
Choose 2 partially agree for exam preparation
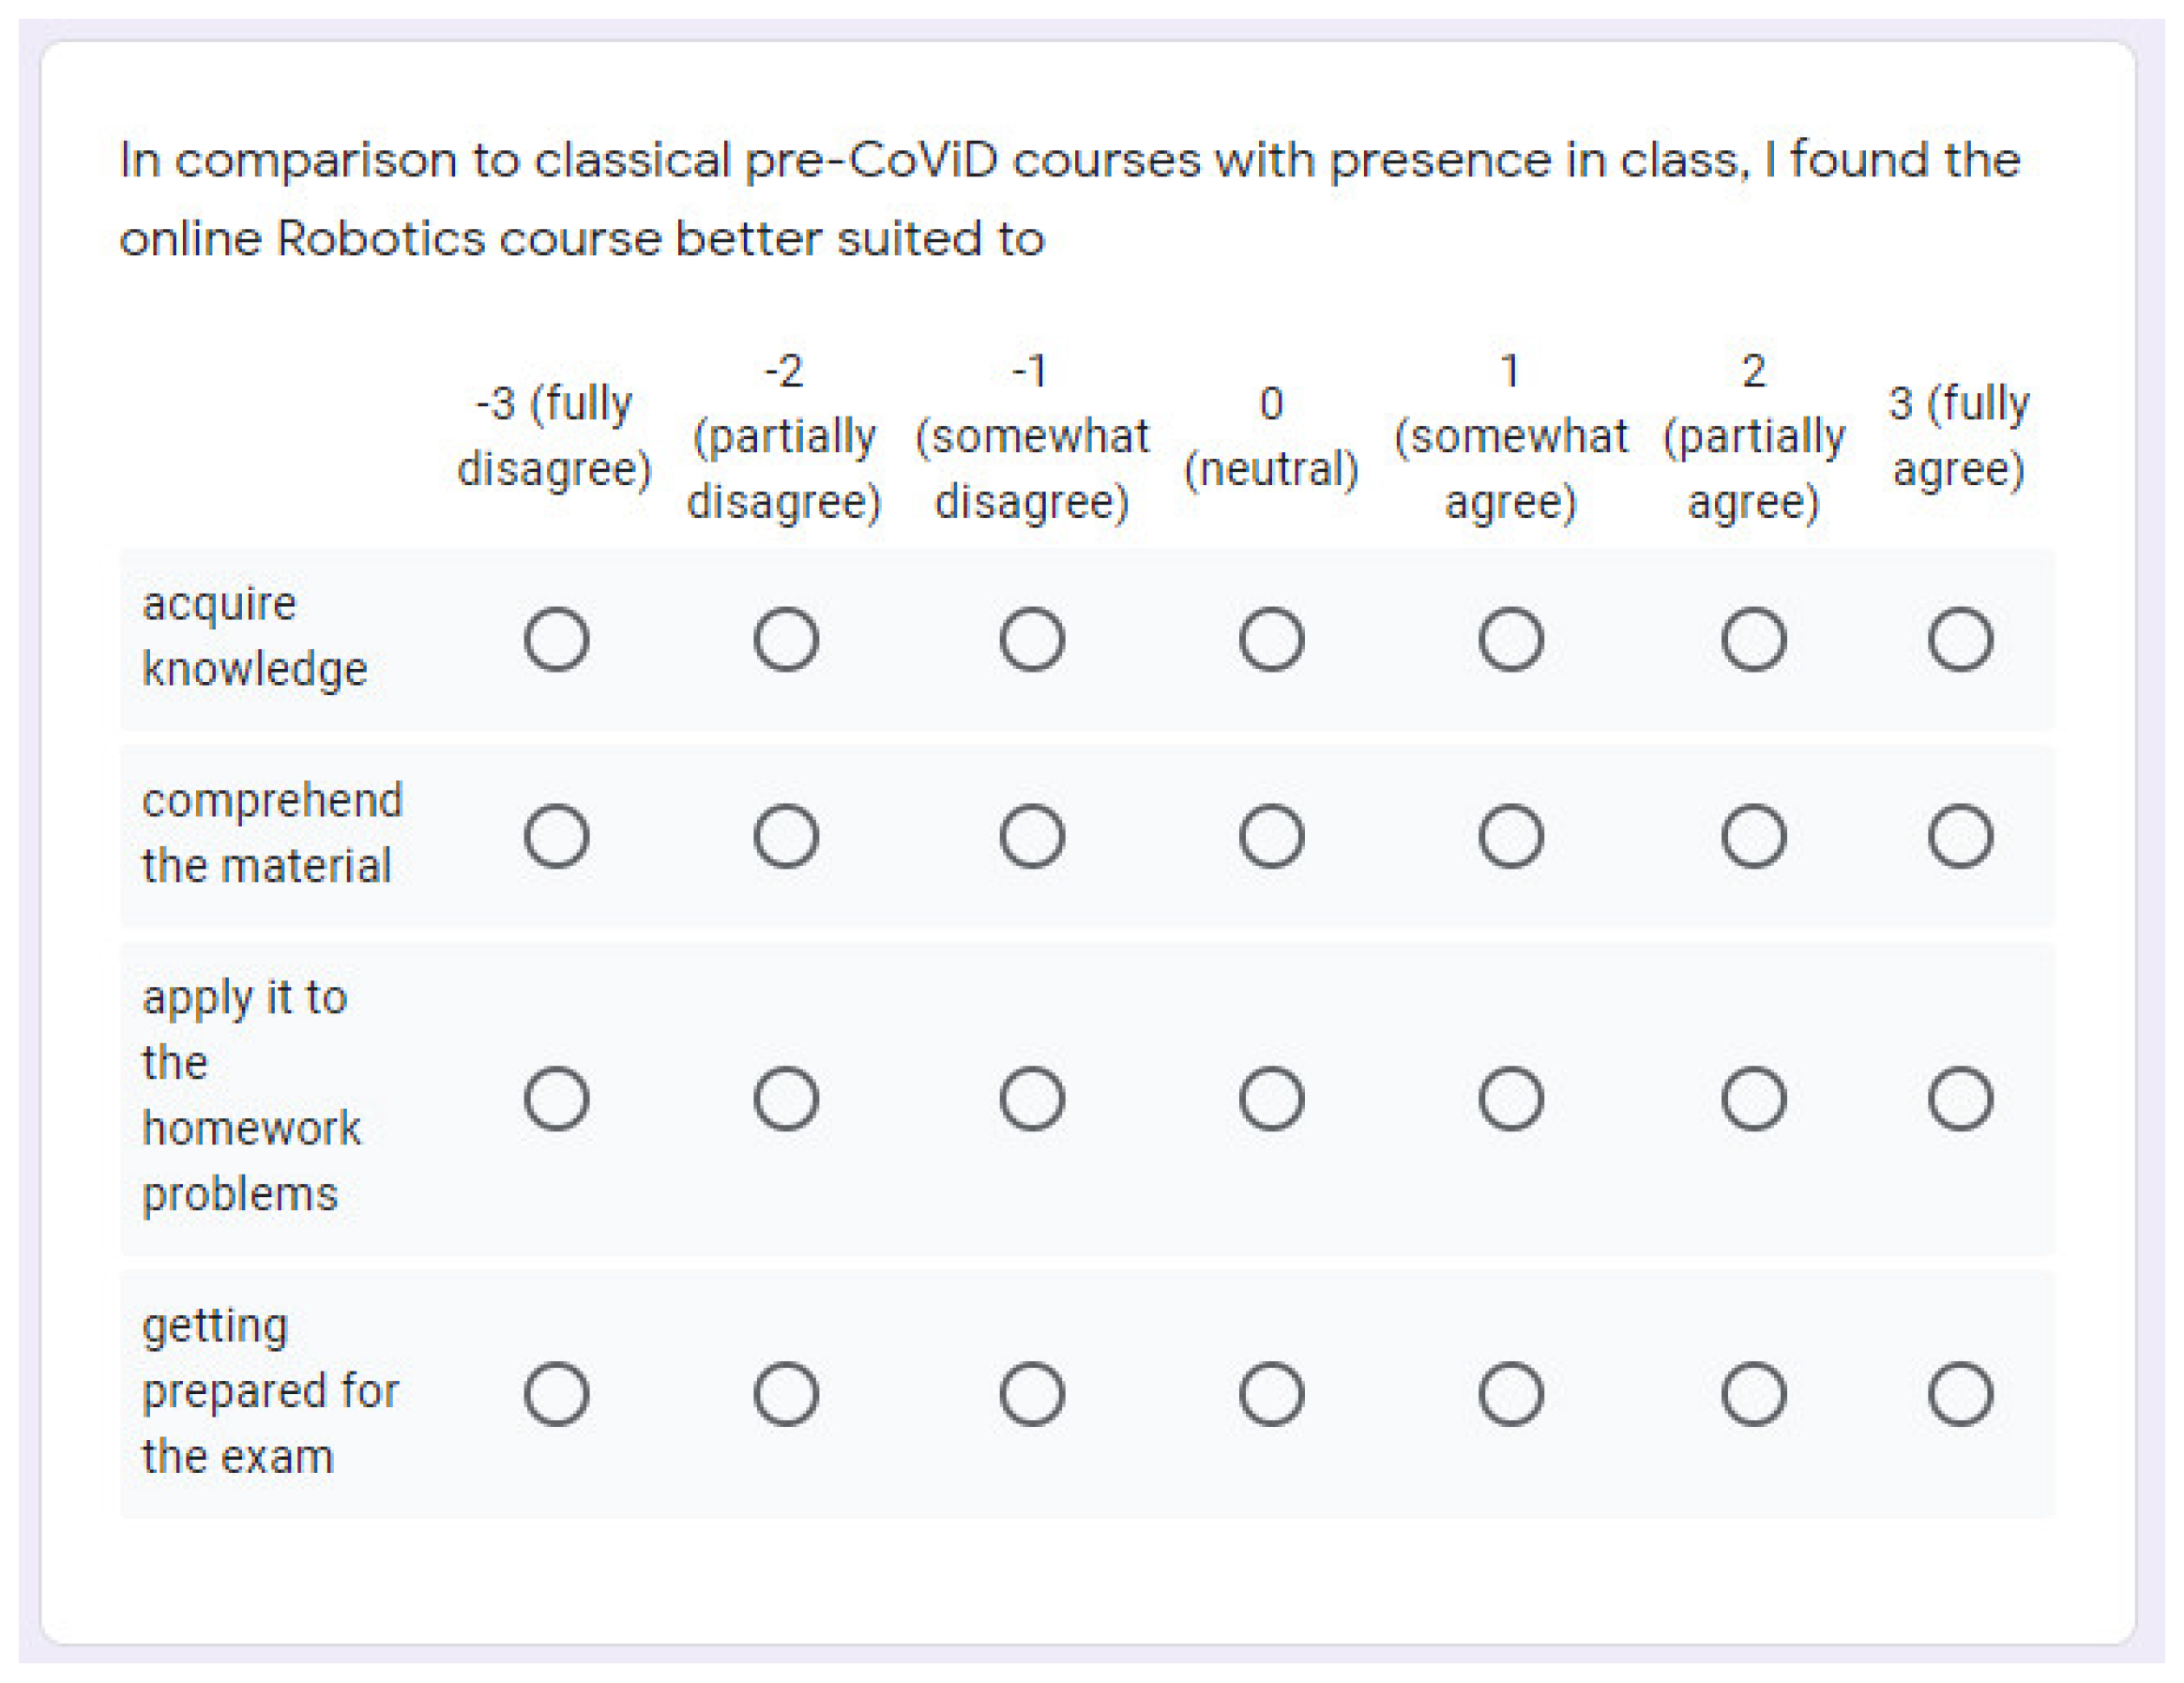pos(1753,1393)
